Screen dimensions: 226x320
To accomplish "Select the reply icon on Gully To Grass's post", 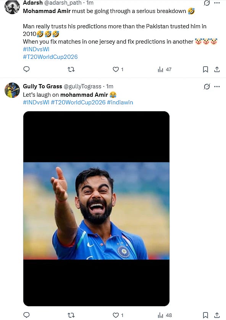I will click(26, 315).
